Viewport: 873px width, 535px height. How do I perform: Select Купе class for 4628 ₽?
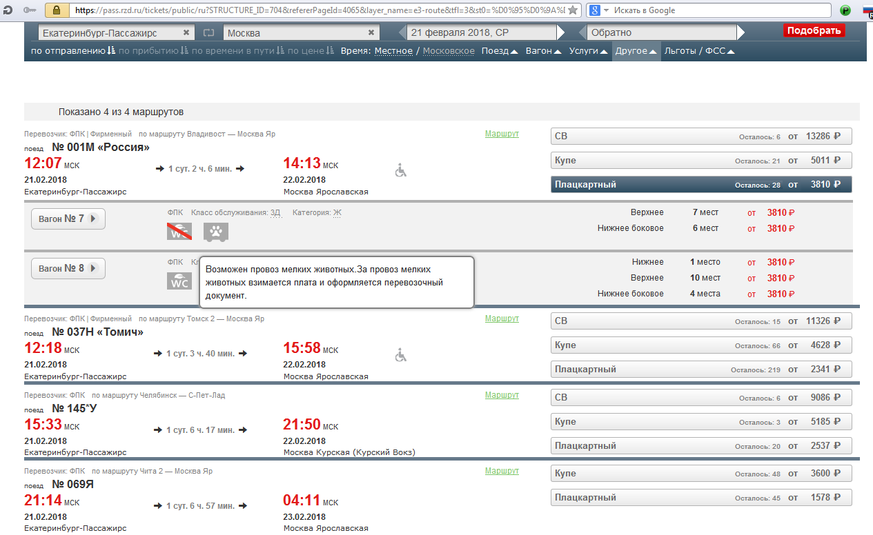click(x=701, y=345)
